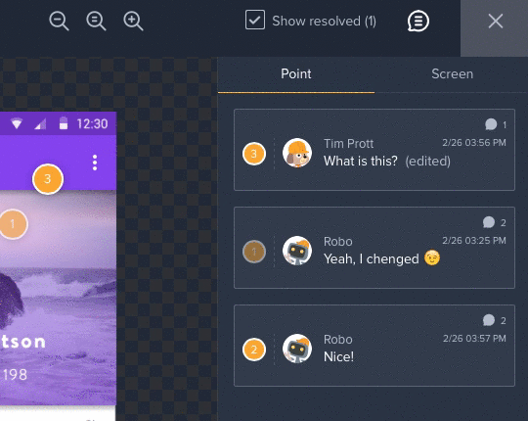
Task: Switch to the Screen comments tab
Action: point(452,73)
